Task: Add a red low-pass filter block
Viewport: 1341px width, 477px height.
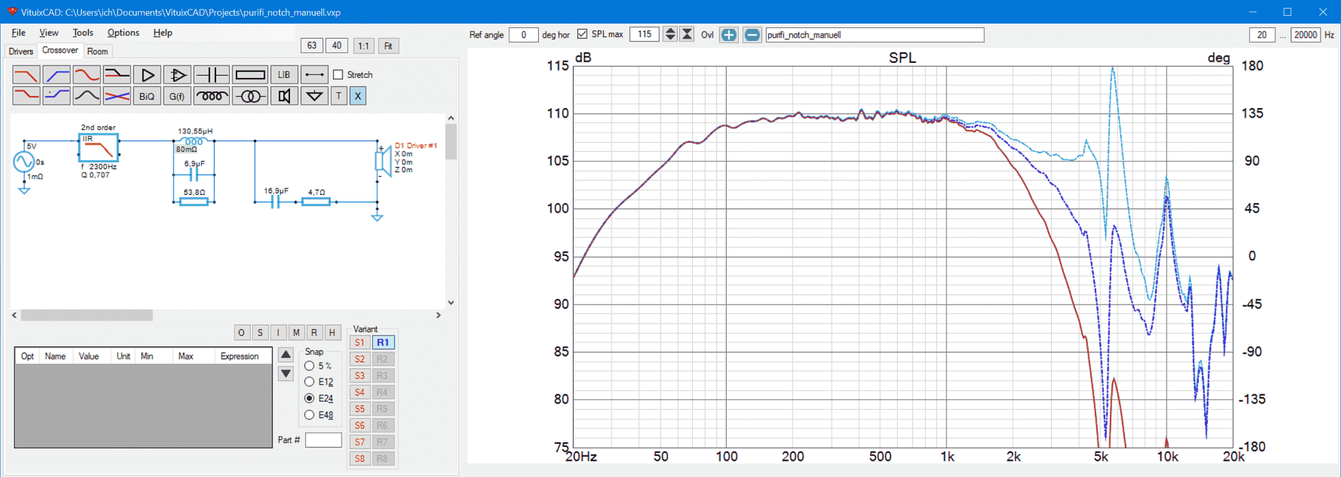Action: pyautogui.click(x=26, y=75)
